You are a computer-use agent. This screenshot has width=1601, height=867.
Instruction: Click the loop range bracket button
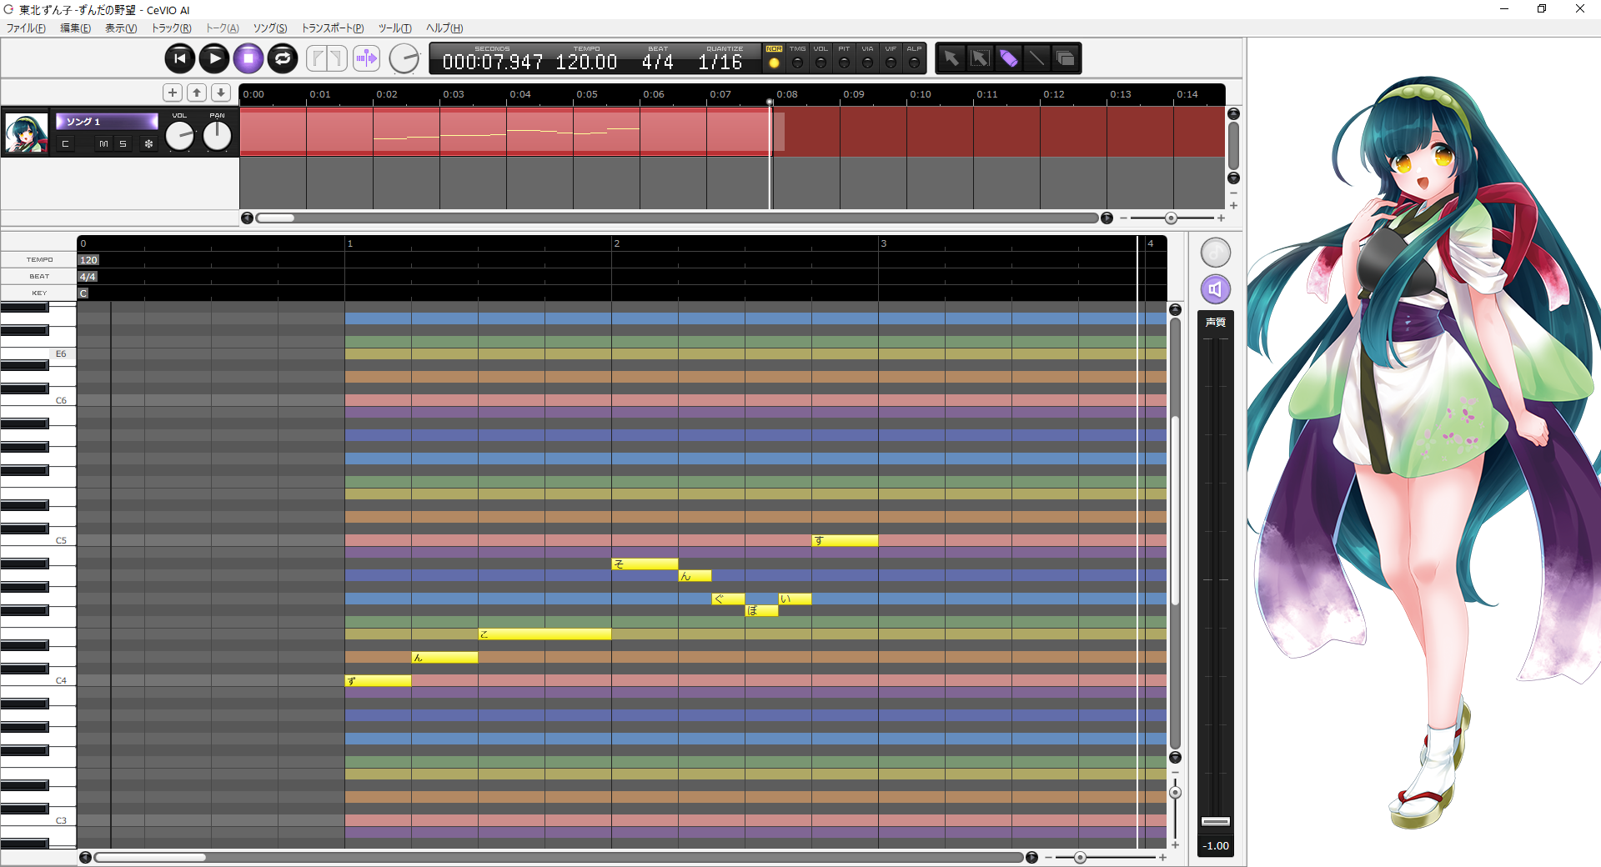(x=327, y=58)
